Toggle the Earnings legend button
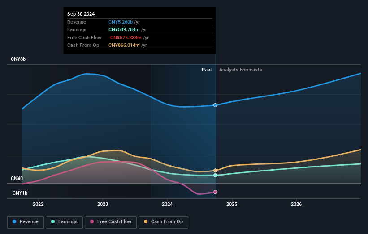This screenshot has height=234, width=368. [64, 222]
